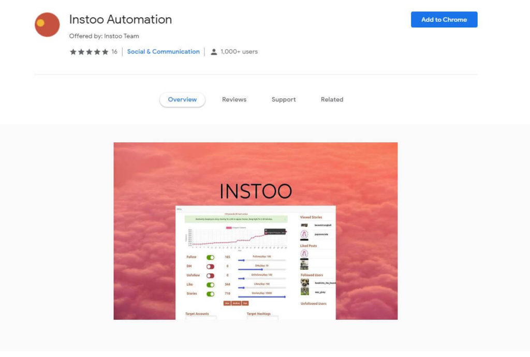Click the Follow count 165 in the preview
This screenshot has height=357, width=530.
(x=228, y=257)
